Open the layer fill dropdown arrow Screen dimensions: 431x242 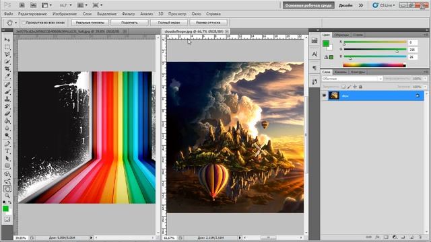[x=425, y=87]
